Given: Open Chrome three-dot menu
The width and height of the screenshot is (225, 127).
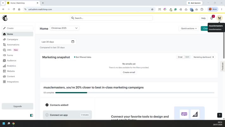Looking at the screenshot, I should 222,9.
